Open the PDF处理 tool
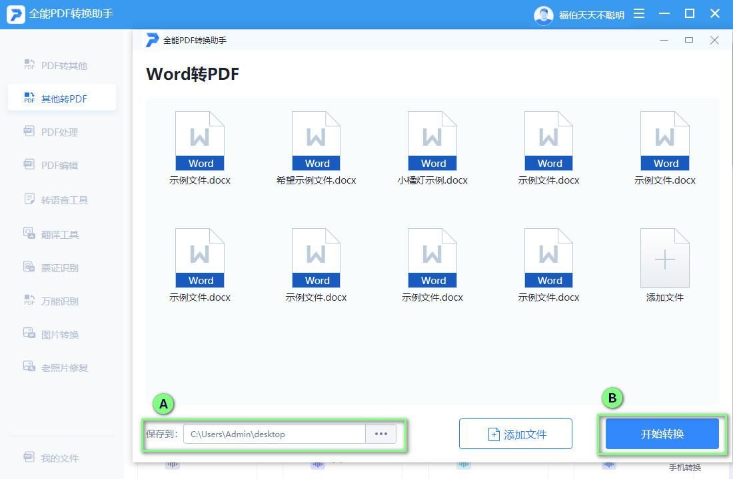 (x=62, y=132)
